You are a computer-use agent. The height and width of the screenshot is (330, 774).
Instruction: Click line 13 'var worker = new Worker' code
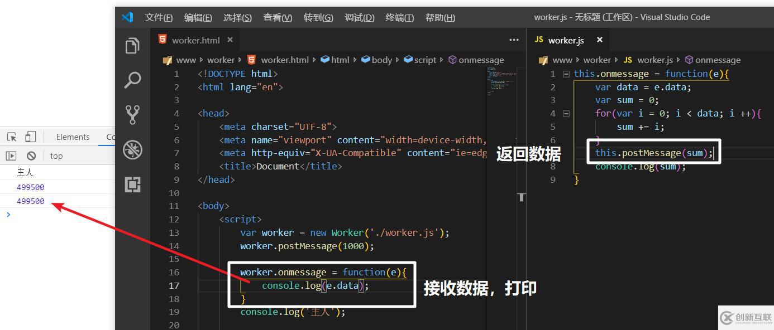coord(345,232)
